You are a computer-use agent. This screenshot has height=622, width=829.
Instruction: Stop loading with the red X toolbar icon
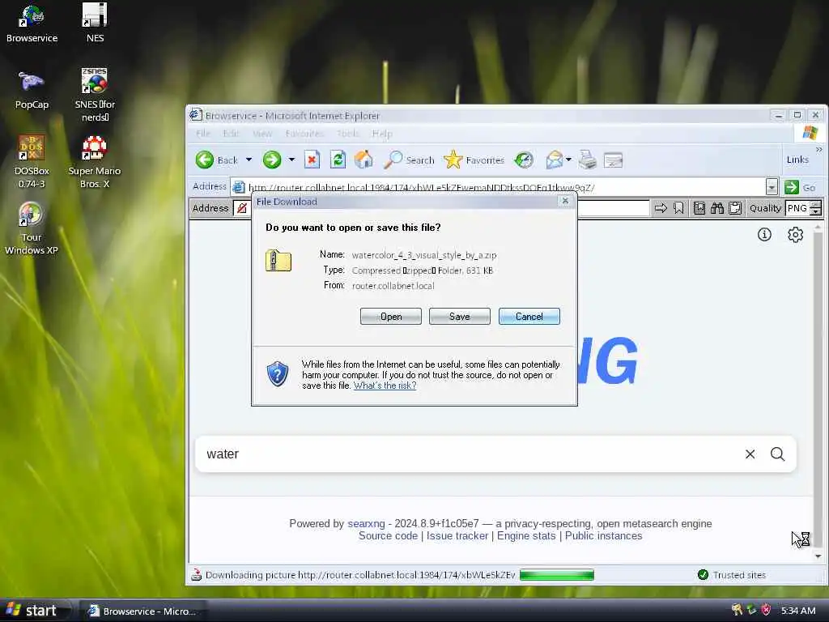click(x=312, y=160)
